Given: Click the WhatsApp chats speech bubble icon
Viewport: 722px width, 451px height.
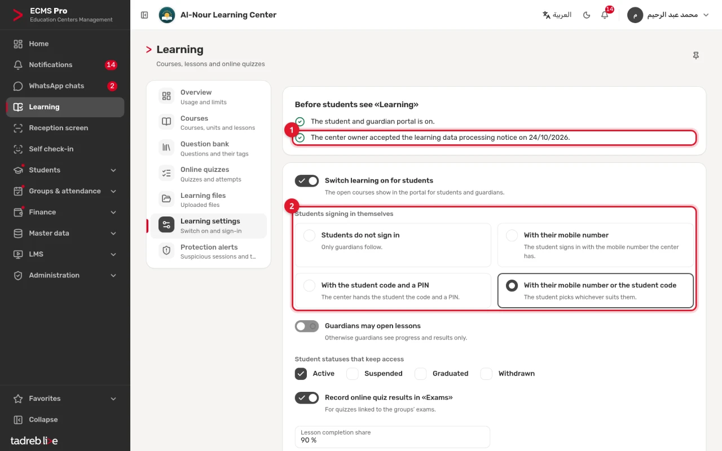Looking at the screenshot, I should (x=18, y=86).
